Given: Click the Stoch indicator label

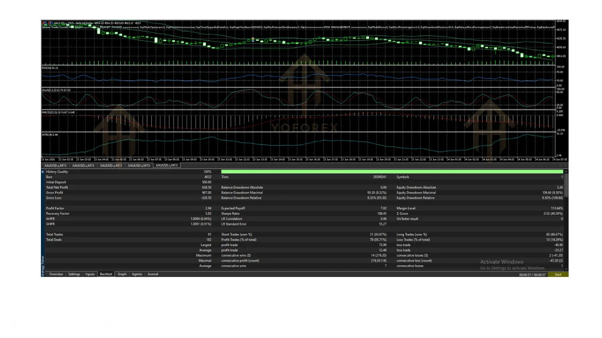Looking at the screenshot, I should point(56,90).
